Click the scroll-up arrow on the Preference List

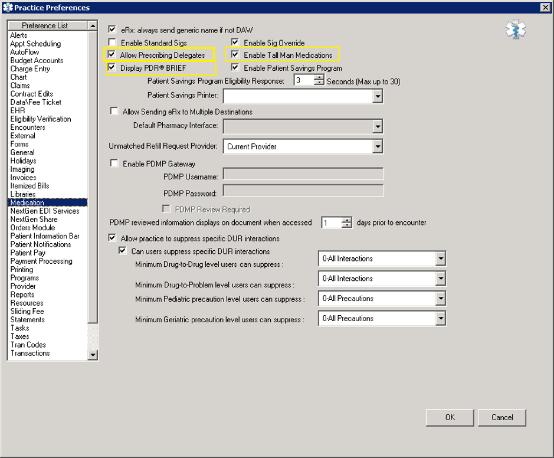[x=93, y=25]
